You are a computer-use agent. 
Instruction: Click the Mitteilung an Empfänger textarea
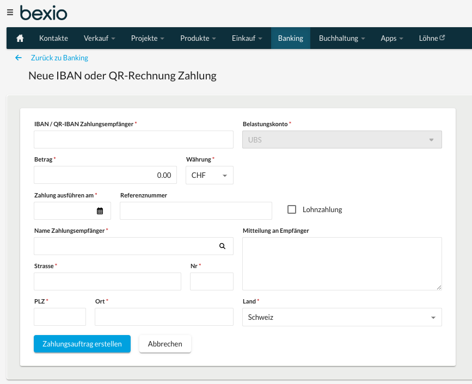pyautogui.click(x=342, y=264)
